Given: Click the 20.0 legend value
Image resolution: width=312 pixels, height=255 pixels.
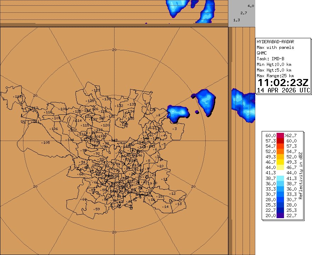Looking at the screenshot, I should [x=271, y=216].
